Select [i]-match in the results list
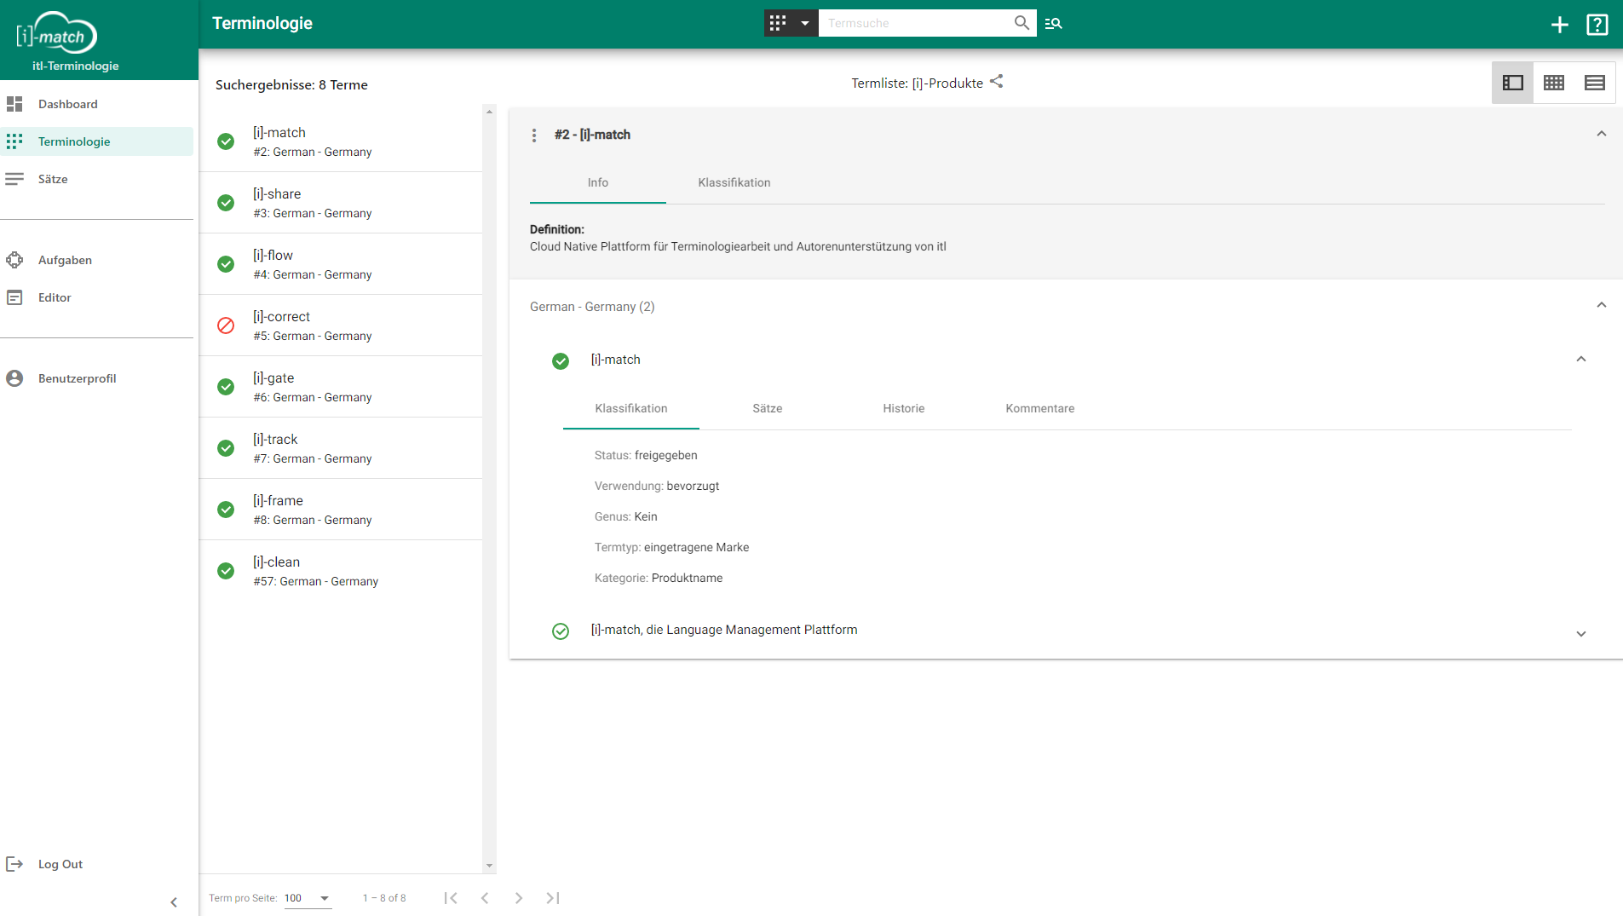The width and height of the screenshot is (1623, 916). (341, 141)
